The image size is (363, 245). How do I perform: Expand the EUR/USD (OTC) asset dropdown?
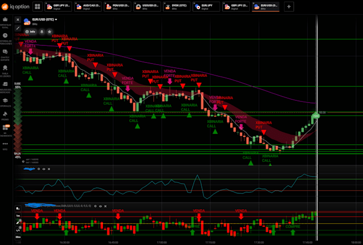pyautogui.click(x=44, y=19)
